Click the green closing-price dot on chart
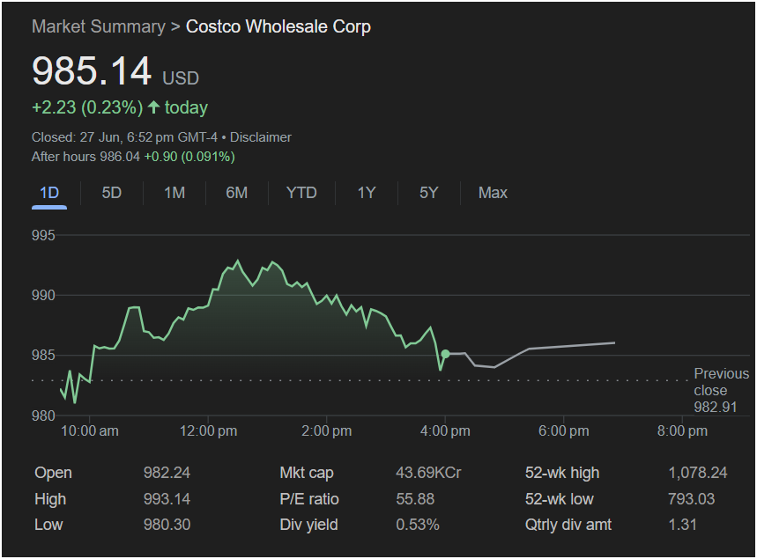Image resolution: width=757 pixels, height=559 pixels. click(x=445, y=354)
